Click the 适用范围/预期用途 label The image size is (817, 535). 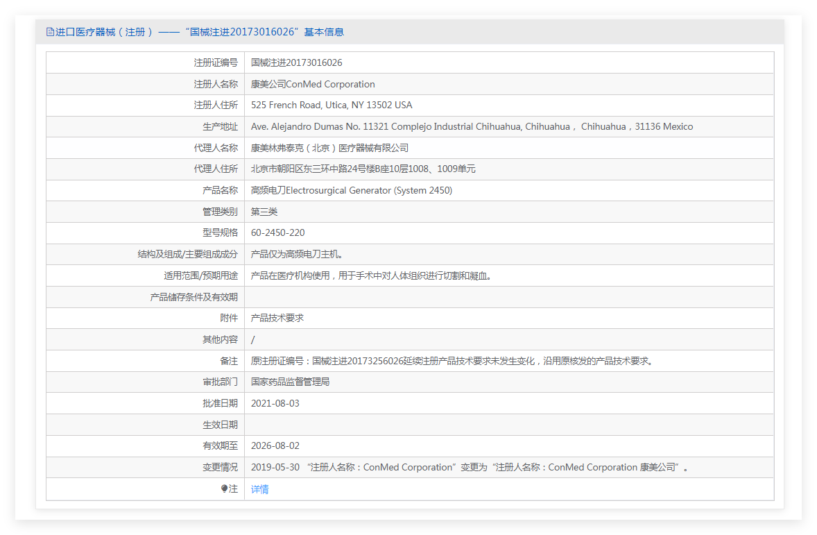click(x=200, y=276)
